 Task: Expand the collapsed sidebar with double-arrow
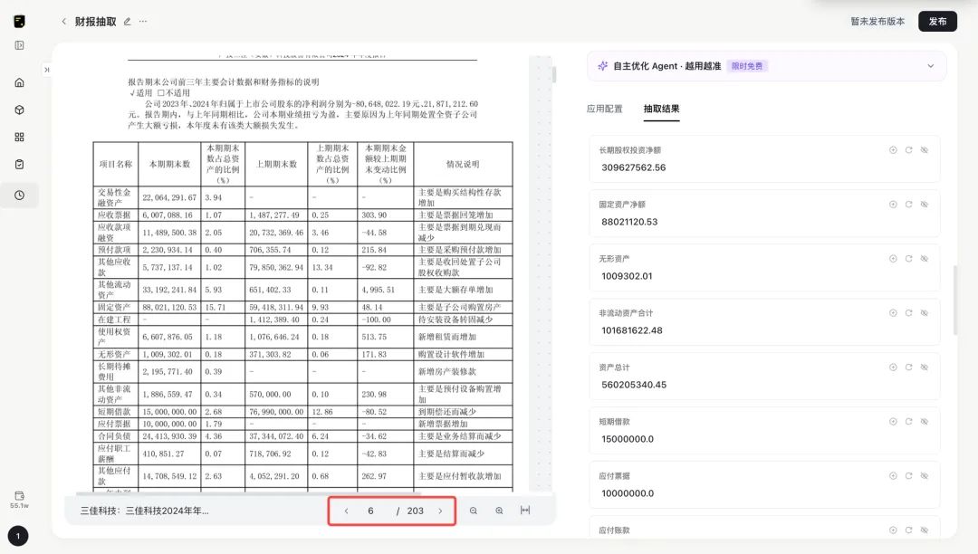tap(47, 70)
